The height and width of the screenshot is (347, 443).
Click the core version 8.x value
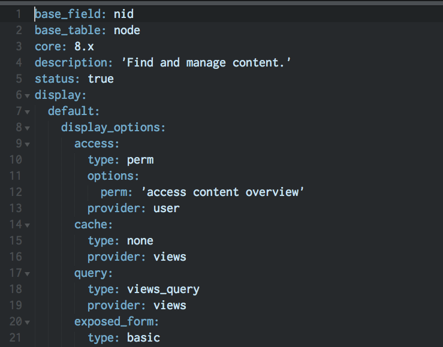pos(84,47)
